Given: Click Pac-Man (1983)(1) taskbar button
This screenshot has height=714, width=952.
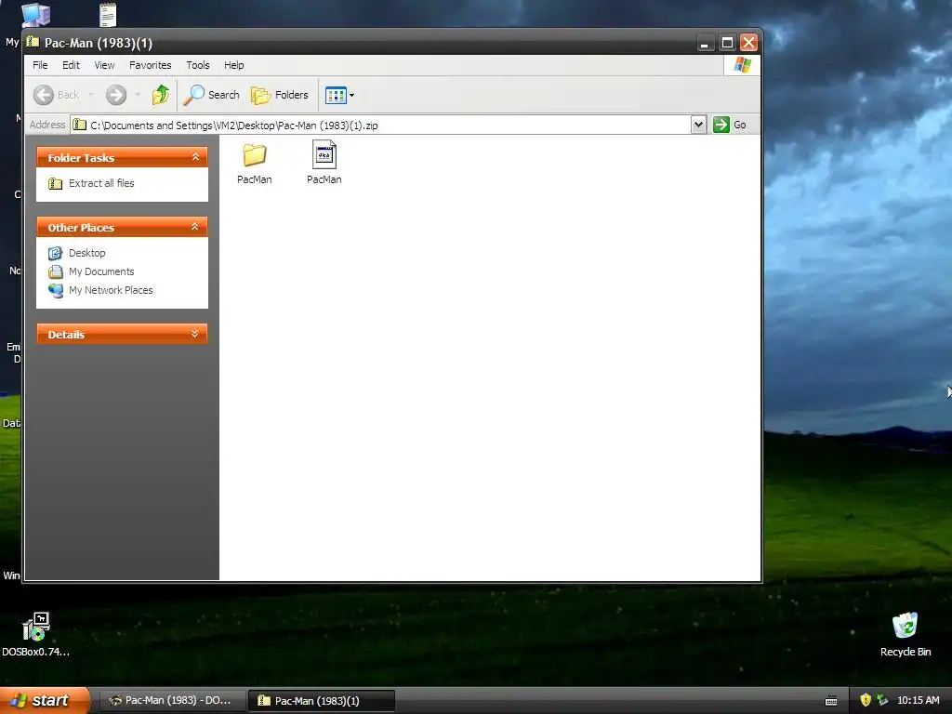Looking at the screenshot, I should tap(321, 701).
